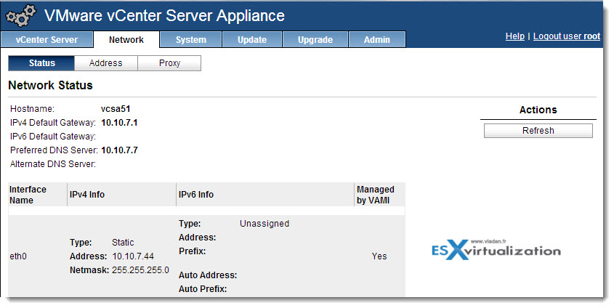Click the eth0 interface name
This screenshot has width=614, height=308.
[18, 256]
